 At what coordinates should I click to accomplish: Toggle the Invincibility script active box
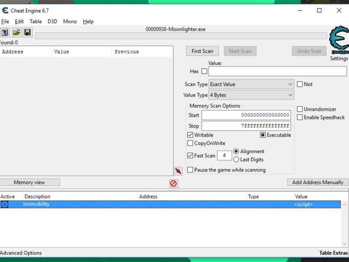(5, 204)
